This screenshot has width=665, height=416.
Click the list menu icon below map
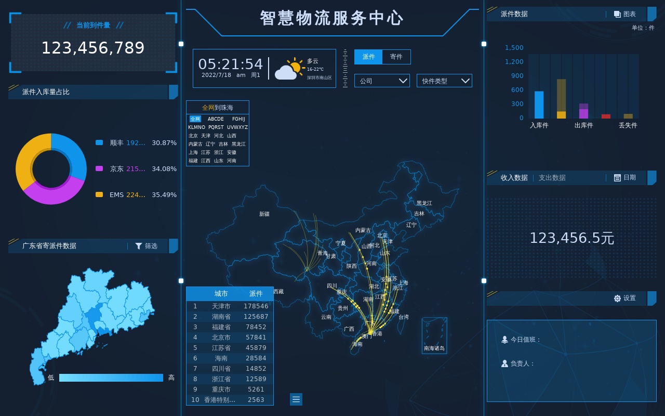pyautogui.click(x=296, y=399)
